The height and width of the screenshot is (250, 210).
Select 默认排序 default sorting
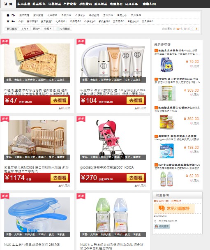(12, 29)
